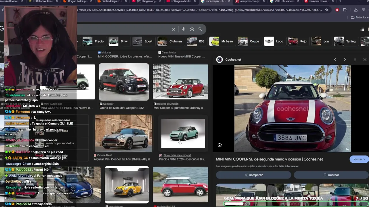Image resolution: width=369 pixels, height=207 pixels.
Task: Open the Todos los marcadores bookmarks folder
Action: (x=360, y=18)
